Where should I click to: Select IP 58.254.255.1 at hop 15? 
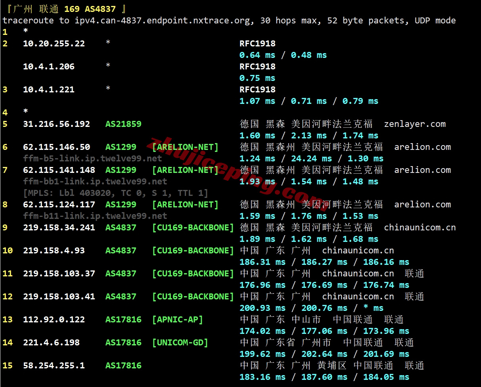[54, 366]
